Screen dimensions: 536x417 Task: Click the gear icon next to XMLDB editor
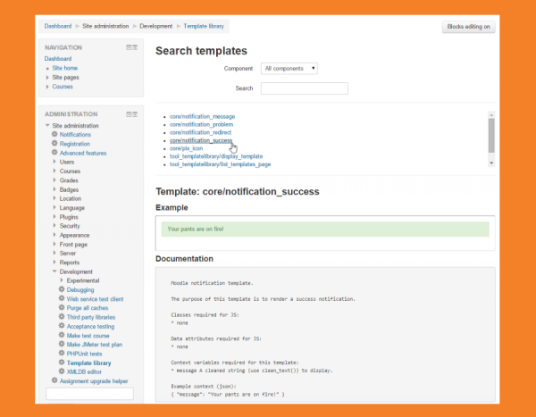point(62,371)
